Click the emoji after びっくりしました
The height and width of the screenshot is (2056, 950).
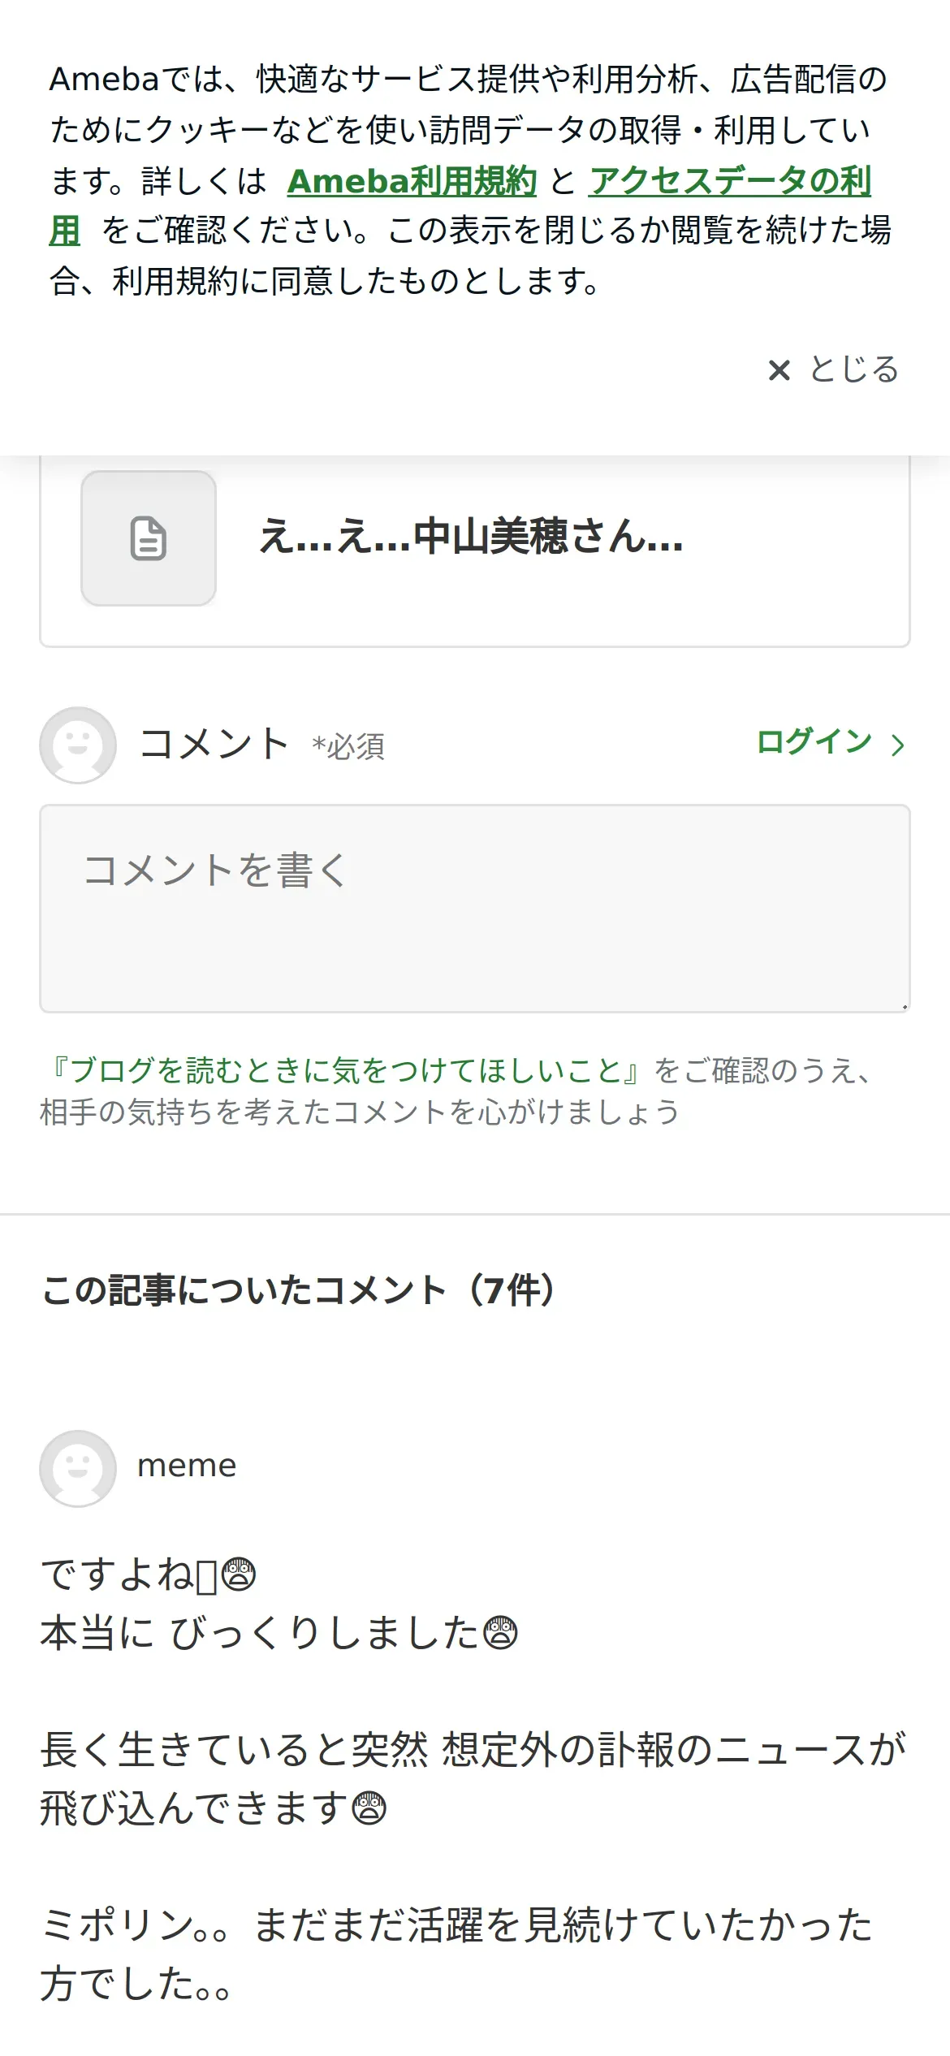pyautogui.click(x=500, y=1633)
